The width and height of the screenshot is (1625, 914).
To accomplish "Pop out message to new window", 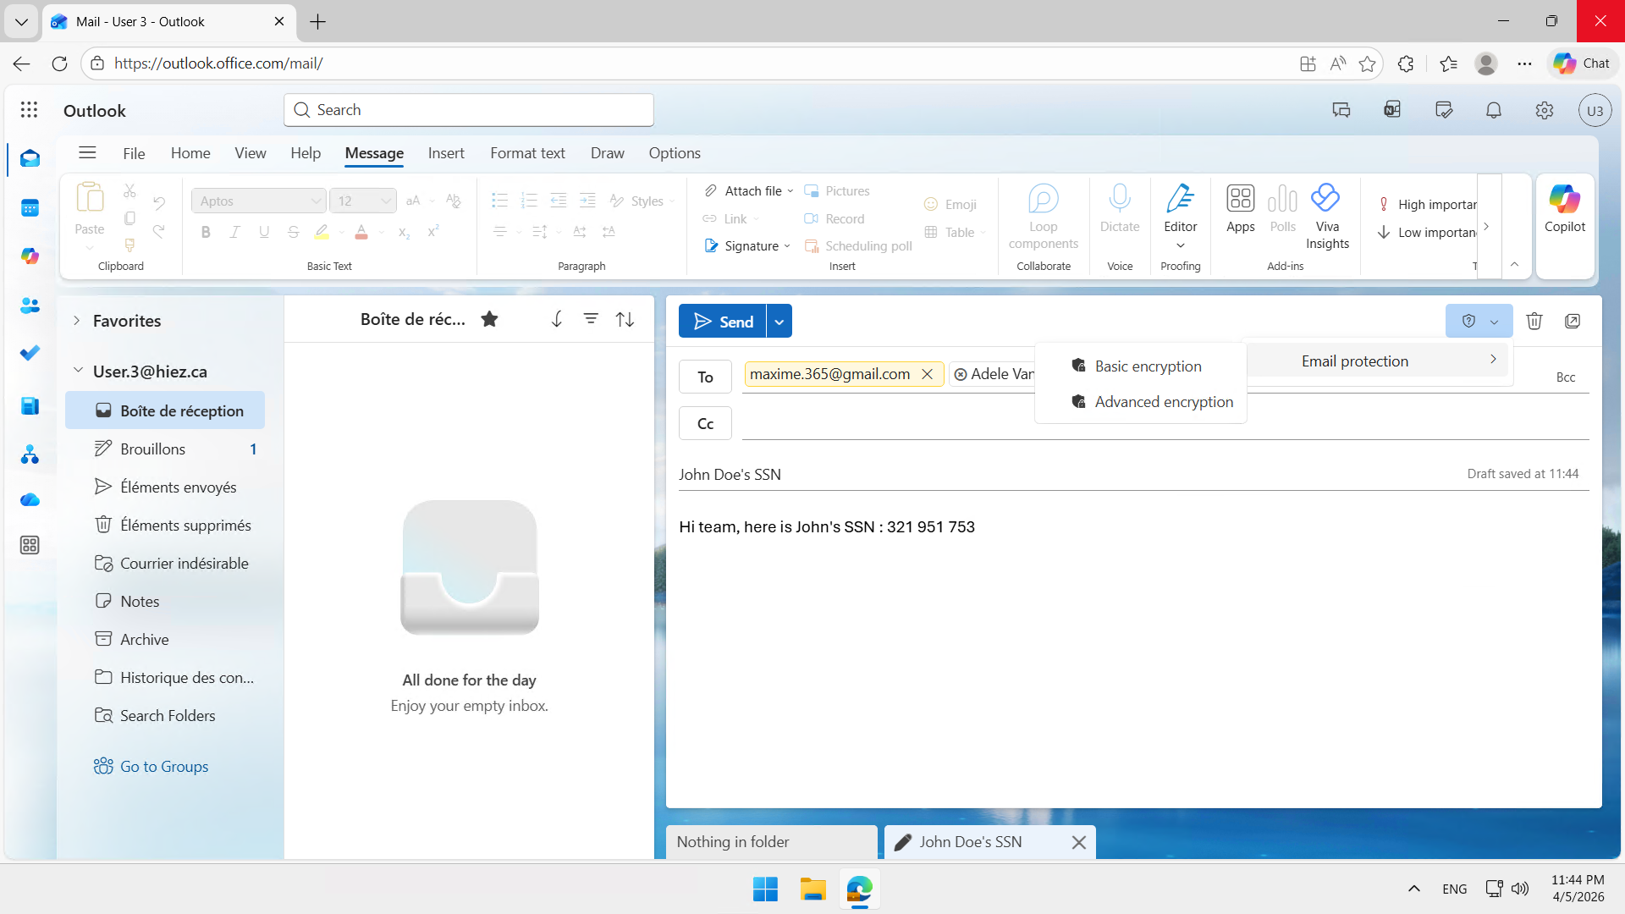I will coord(1573,322).
